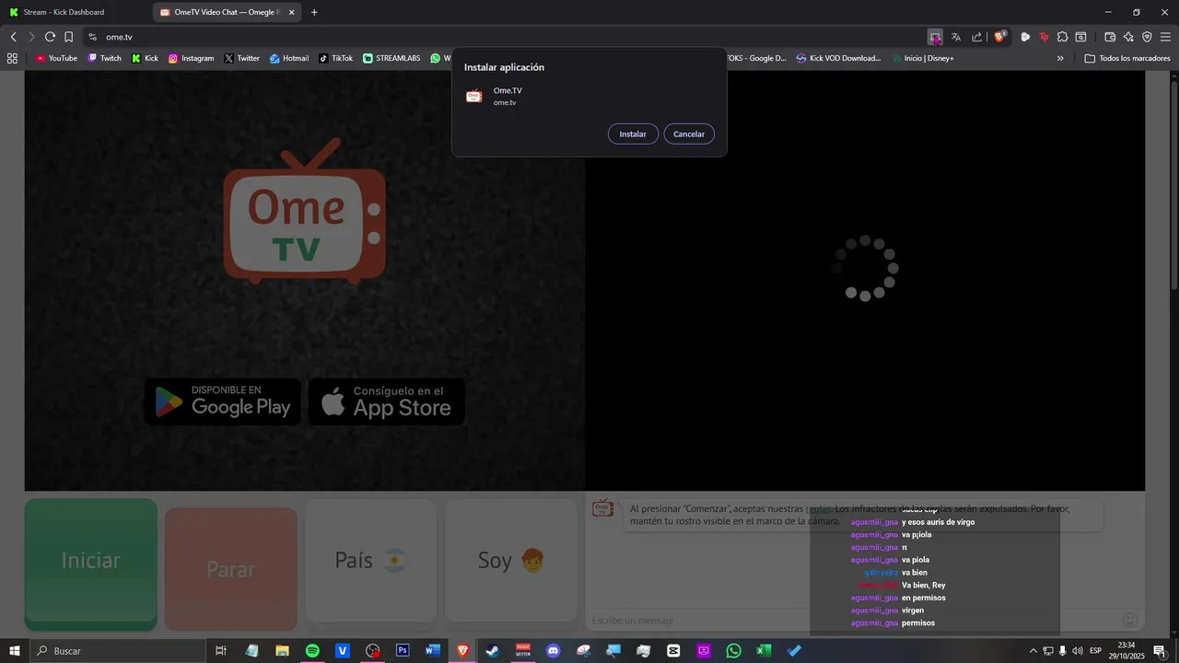
Task: Close the OmeTV Video Chat tab
Action: coord(292,12)
